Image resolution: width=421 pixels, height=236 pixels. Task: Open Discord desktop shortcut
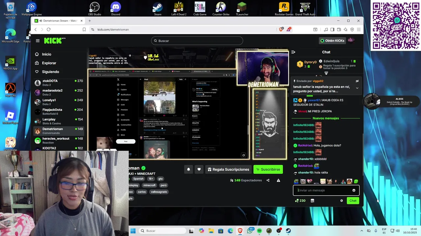click(x=116, y=9)
